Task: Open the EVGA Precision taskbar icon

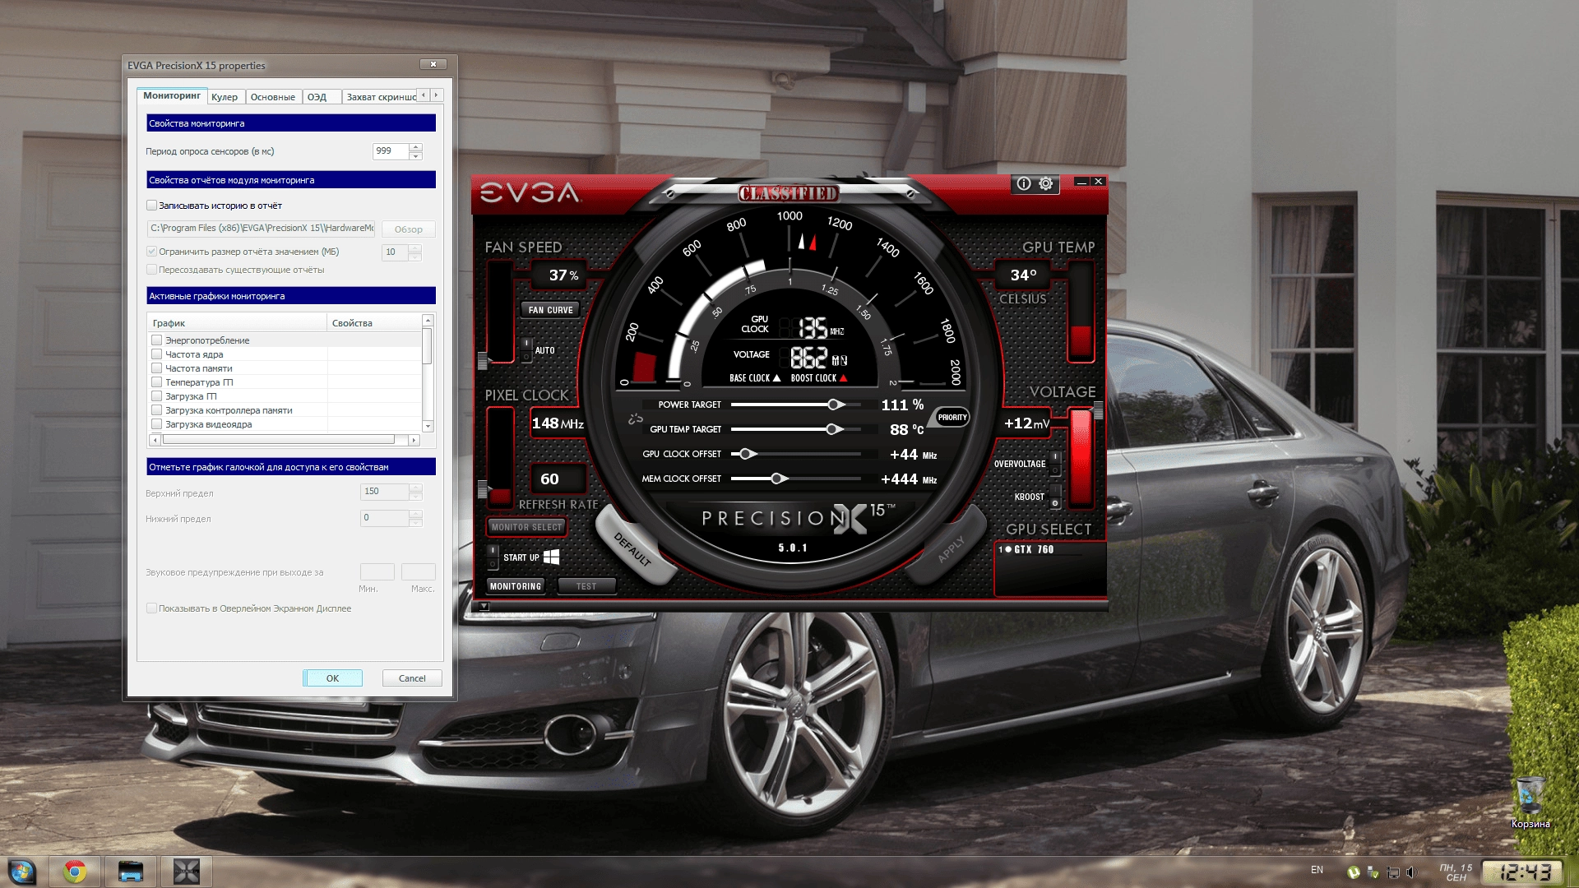Action: [187, 872]
